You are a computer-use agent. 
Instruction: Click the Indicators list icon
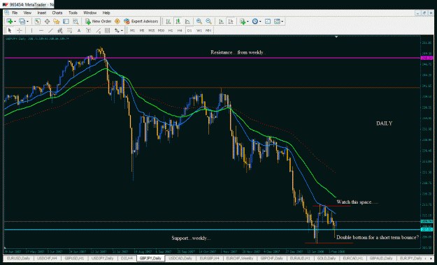[x=243, y=22]
